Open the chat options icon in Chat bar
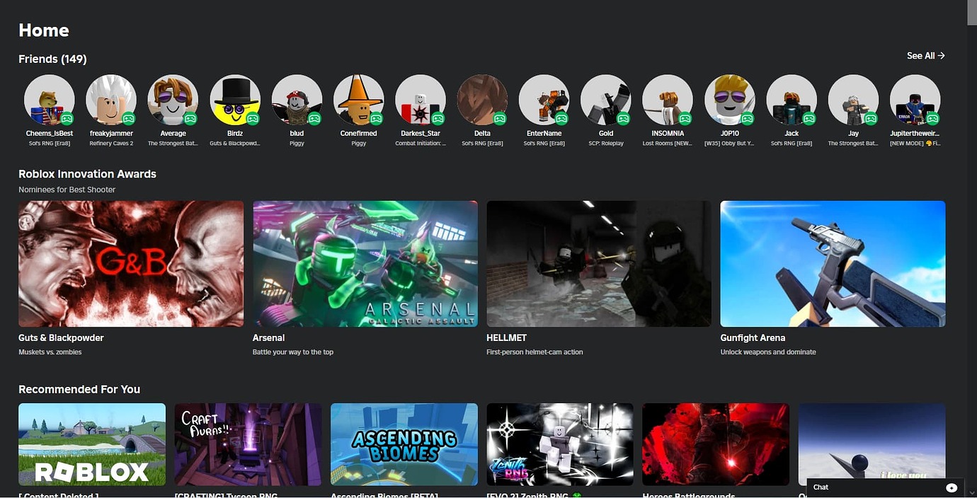977x498 pixels. point(952,487)
